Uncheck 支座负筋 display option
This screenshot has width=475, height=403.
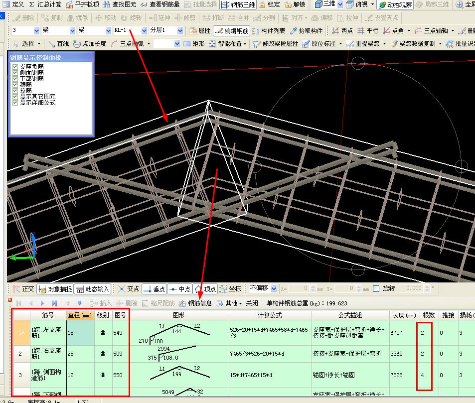pos(15,66)
